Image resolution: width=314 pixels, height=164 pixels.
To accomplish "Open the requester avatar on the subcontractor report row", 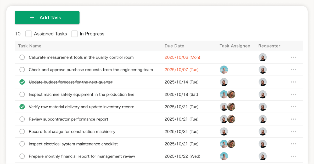I will [x=262, y=119].
